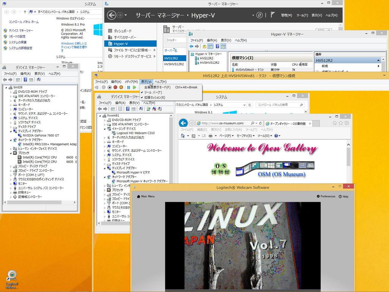The width and height of the screenshot is (389, 292).
Task: Open the Server Manager notifications flag
Action: tap(272, 15)
